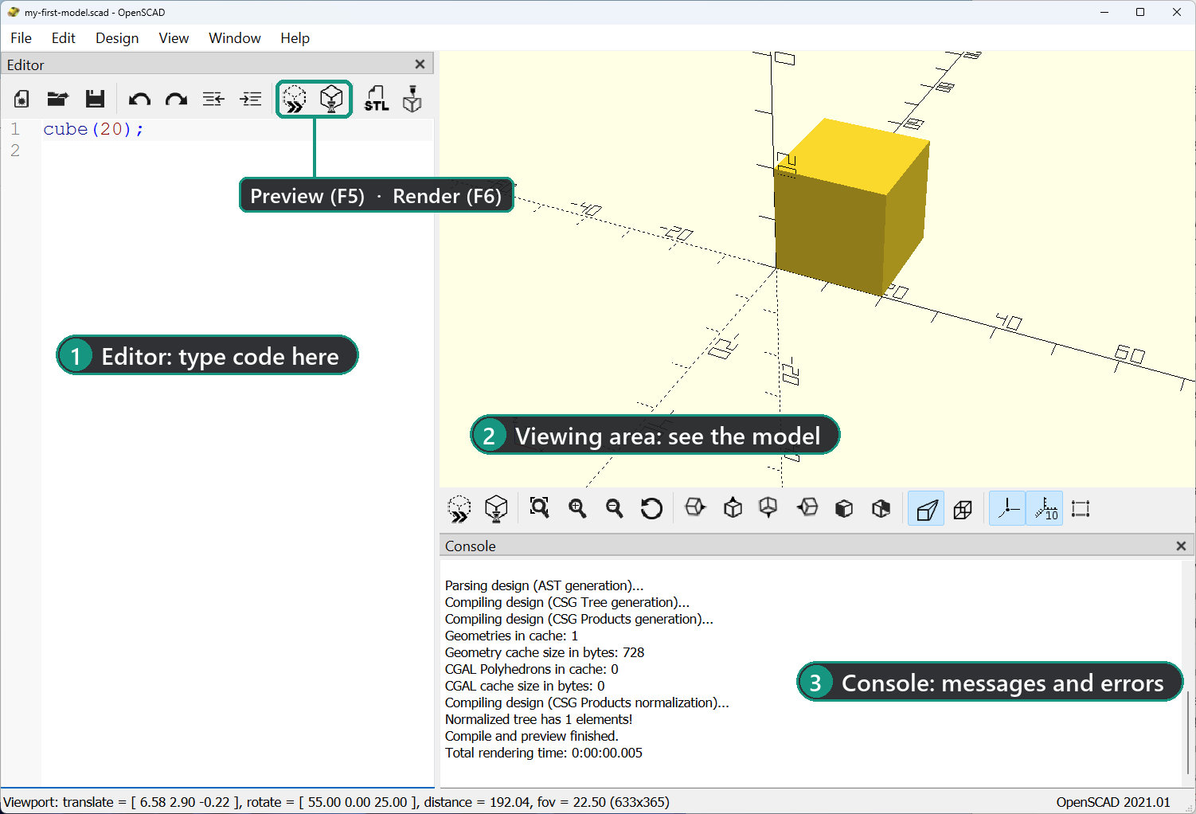
Task: Open the Help menu
Action: (295, 38)
